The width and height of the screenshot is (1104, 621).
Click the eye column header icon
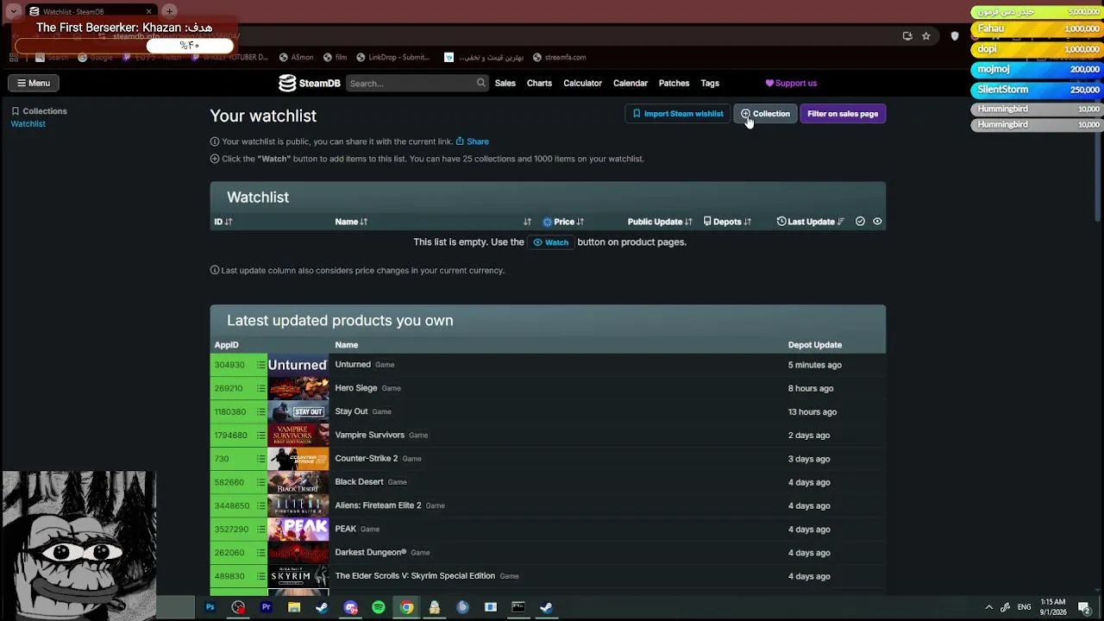click(877, 222)
